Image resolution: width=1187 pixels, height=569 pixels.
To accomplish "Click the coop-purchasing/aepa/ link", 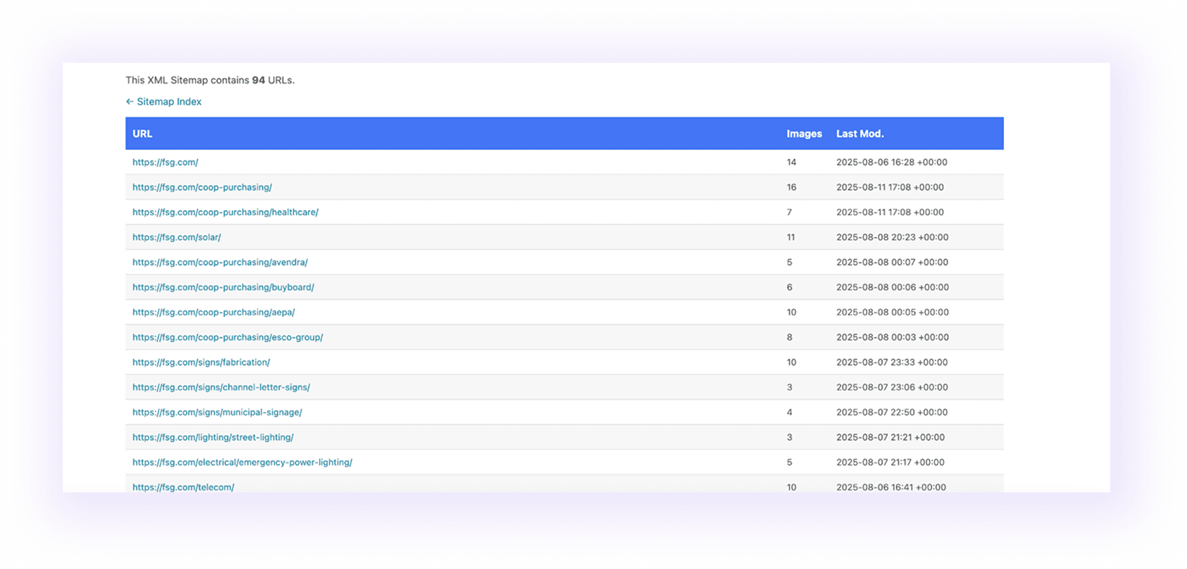I will pyautogui.click(x=214, y=312).
